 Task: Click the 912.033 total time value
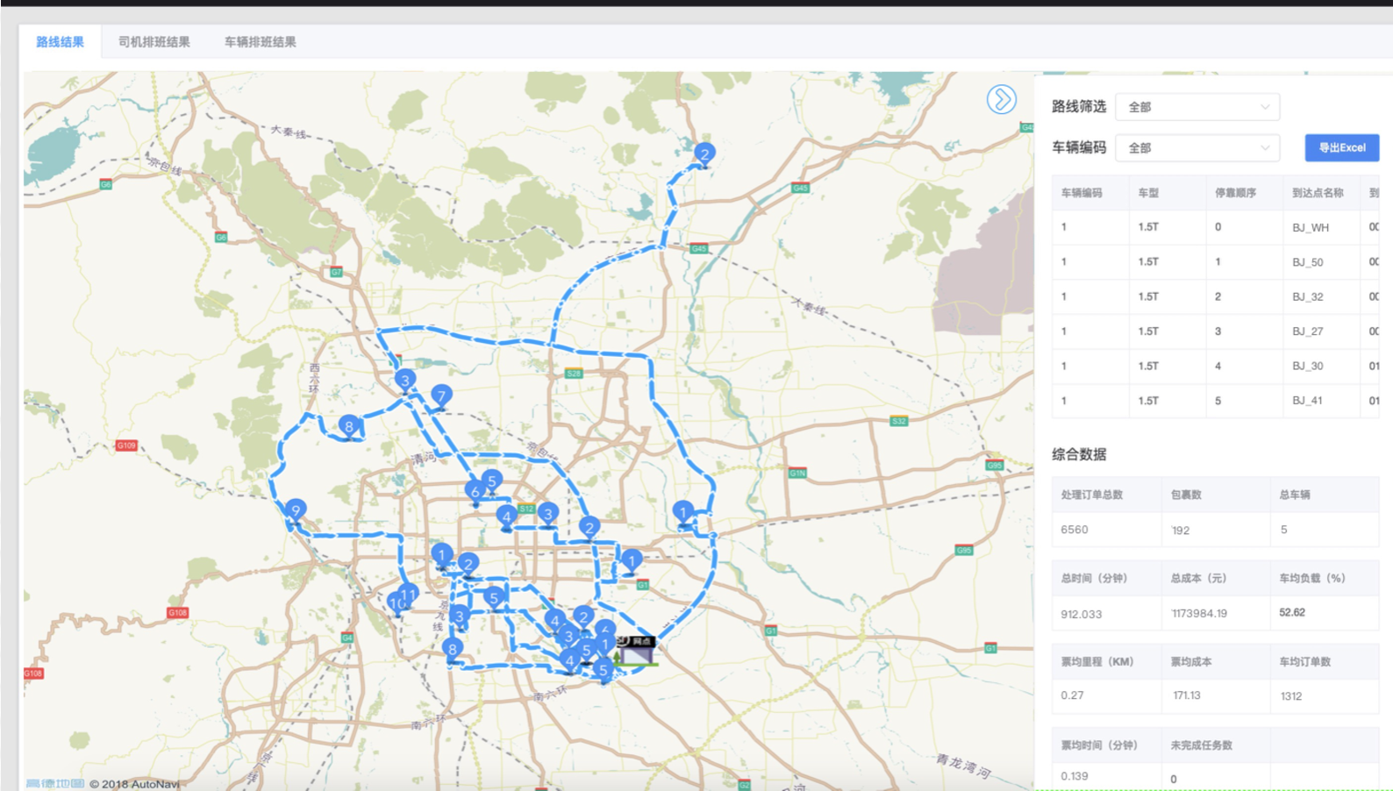click(x=1082, y=614)
